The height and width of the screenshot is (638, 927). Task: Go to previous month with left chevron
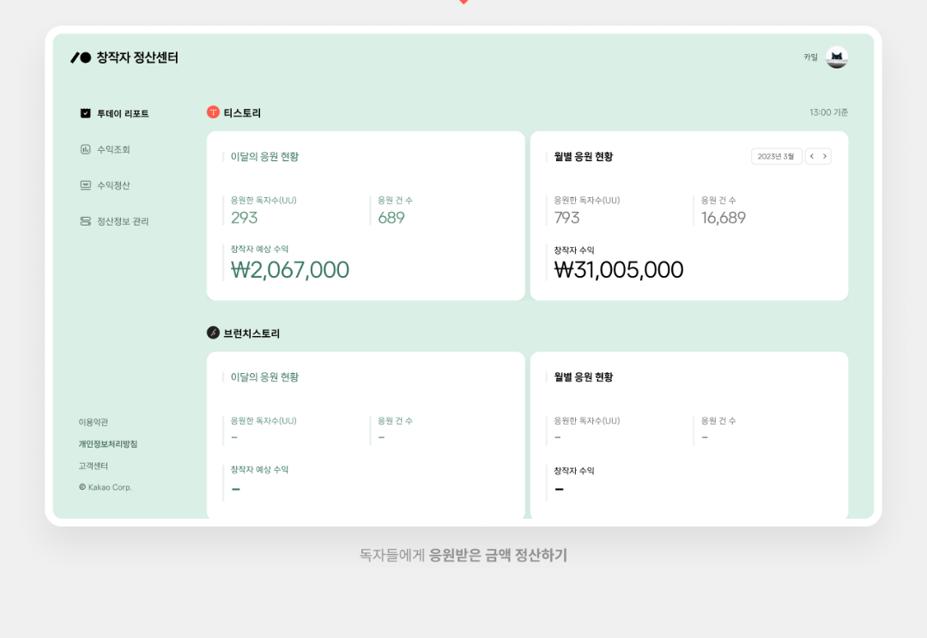(x=812, y=156)
